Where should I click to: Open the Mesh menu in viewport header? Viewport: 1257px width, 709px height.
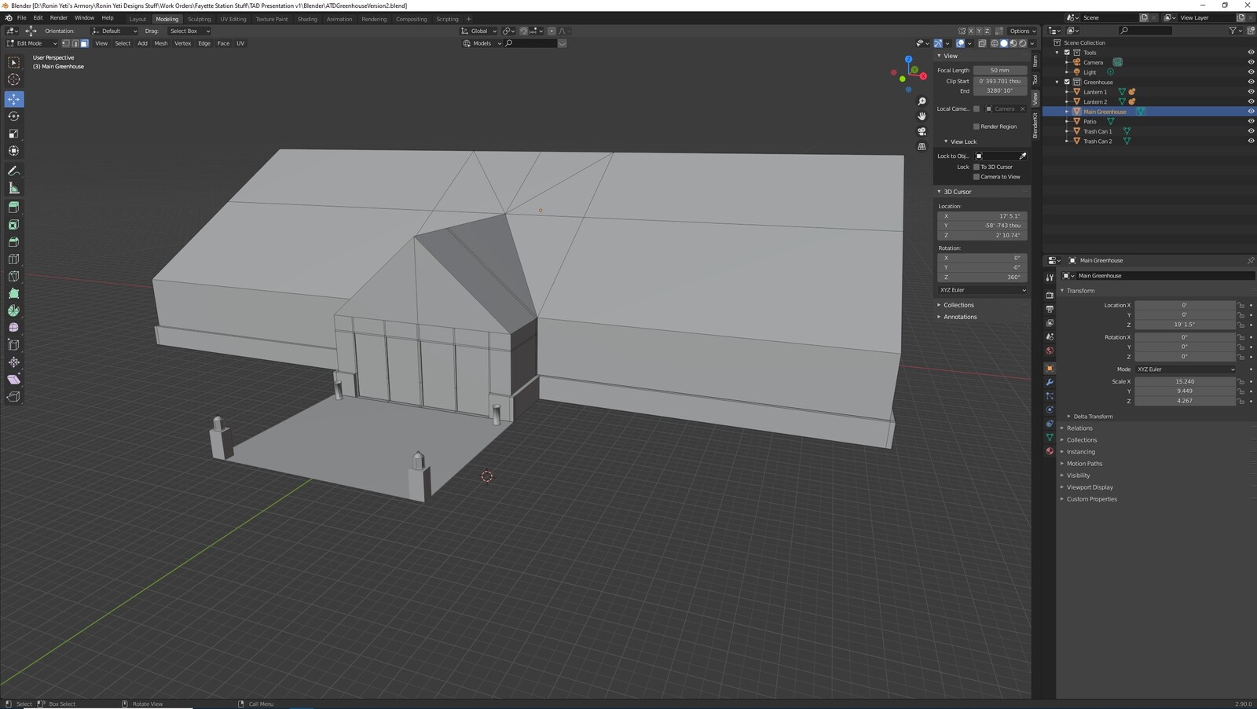[x=161, y=43]
